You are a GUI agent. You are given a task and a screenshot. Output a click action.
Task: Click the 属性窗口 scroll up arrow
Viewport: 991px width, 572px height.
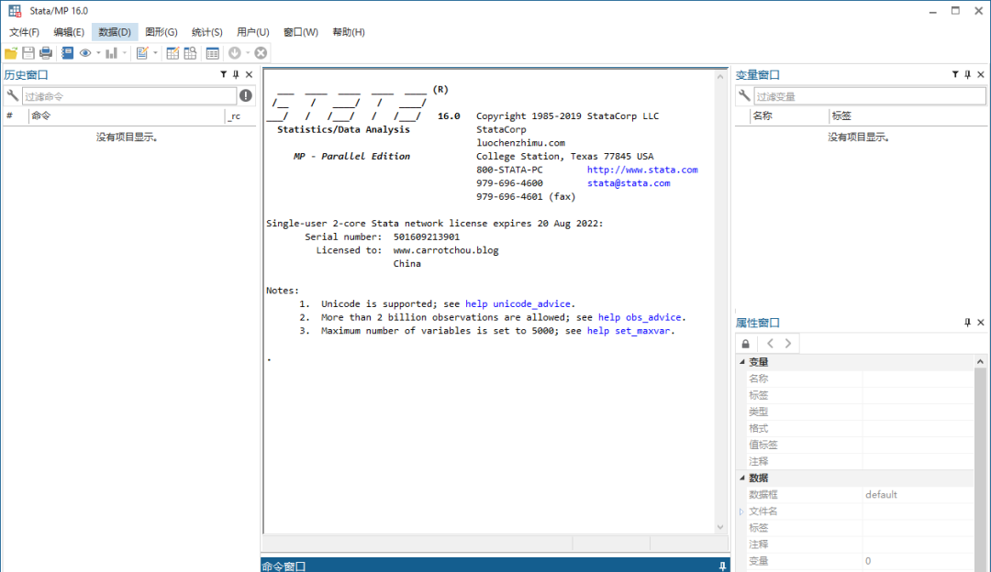(980, 362)
